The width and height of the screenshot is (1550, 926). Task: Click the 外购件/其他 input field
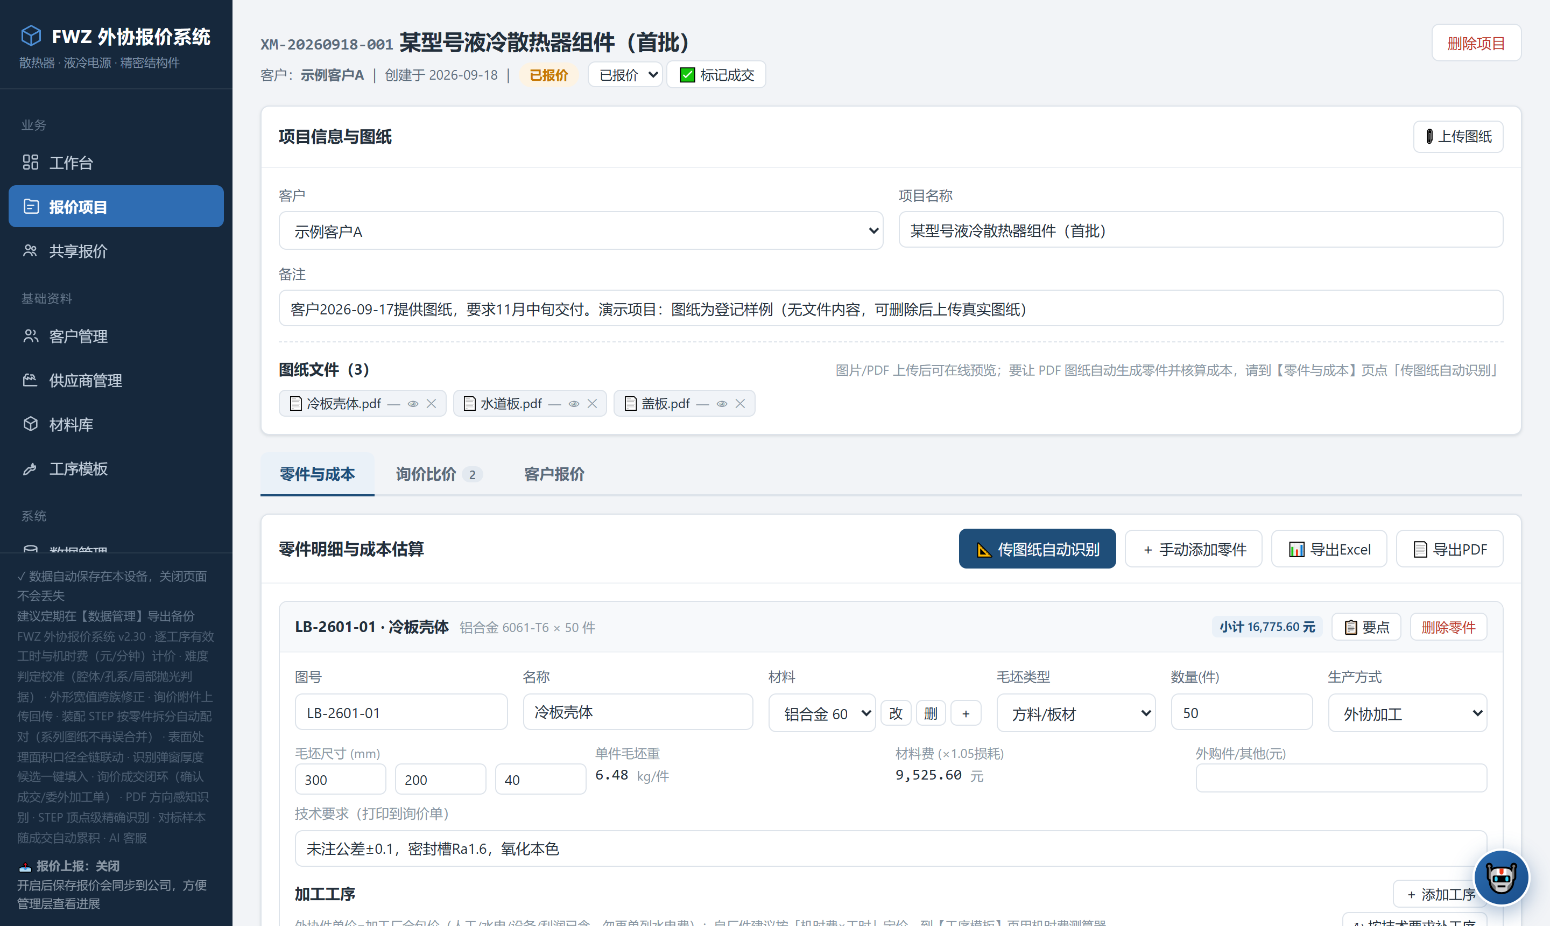click(1341, 777)
